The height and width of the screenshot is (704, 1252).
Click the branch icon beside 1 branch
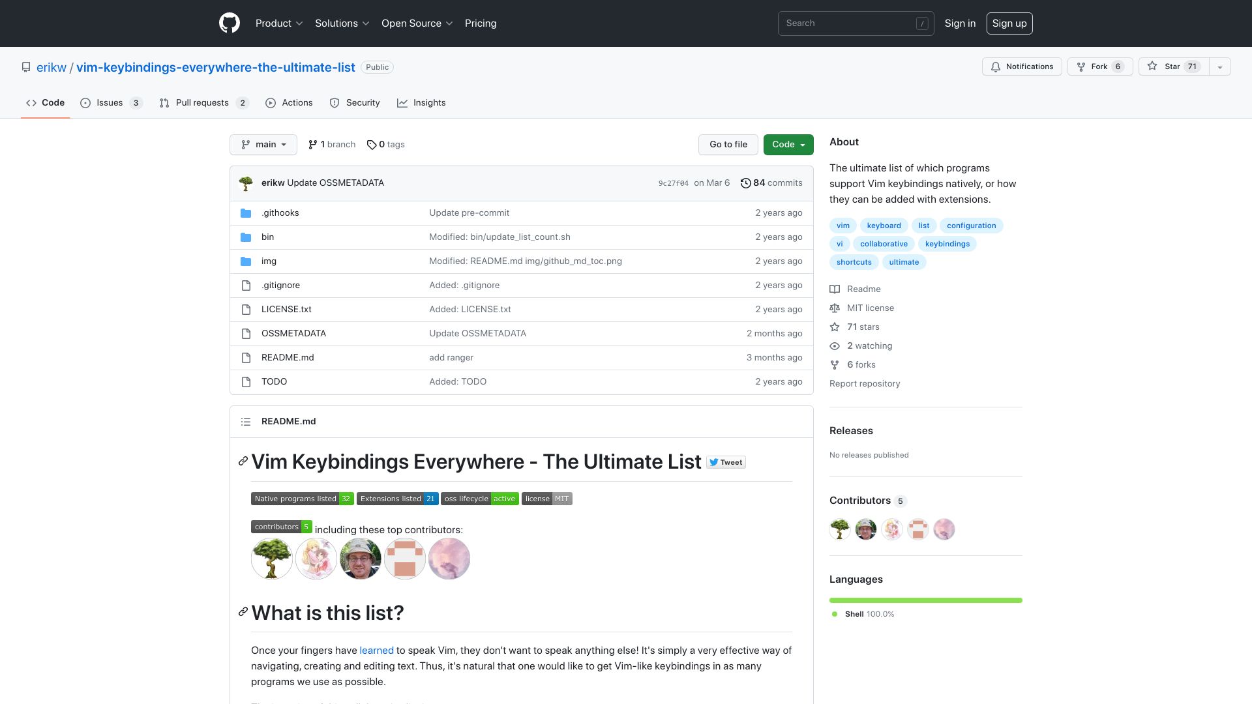(313, 145)
